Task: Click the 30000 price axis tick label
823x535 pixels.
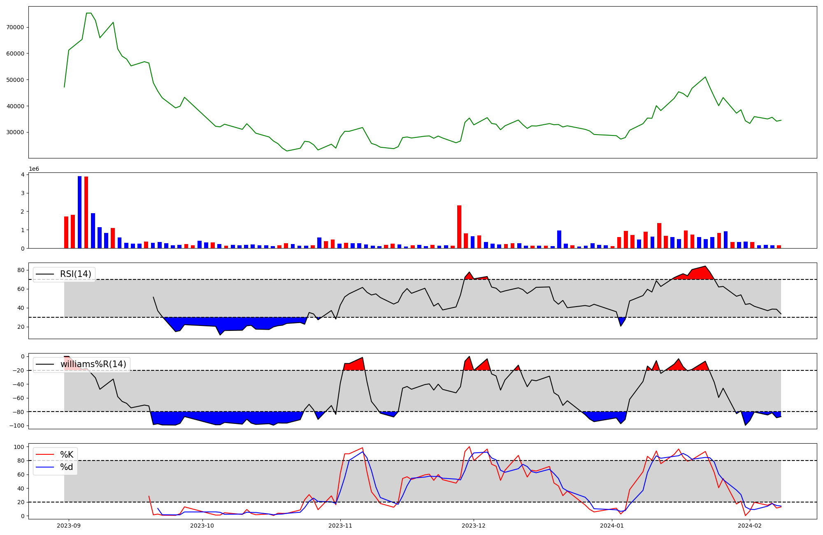Action: pos(16,132)
